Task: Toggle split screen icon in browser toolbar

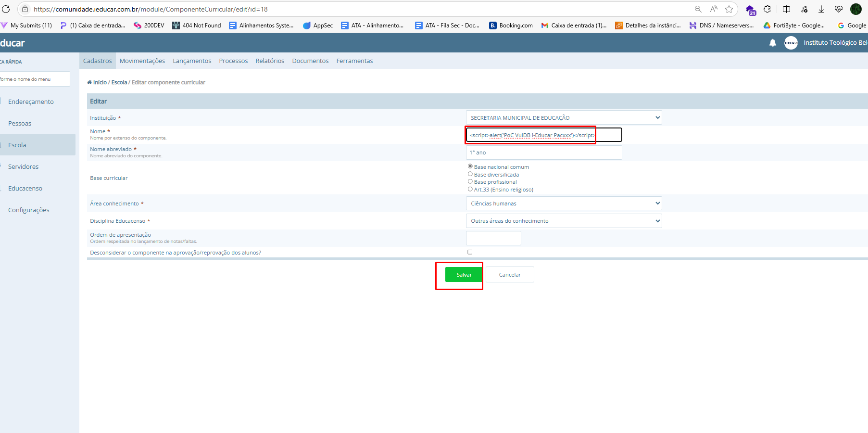Action: (x=787, y=9)
